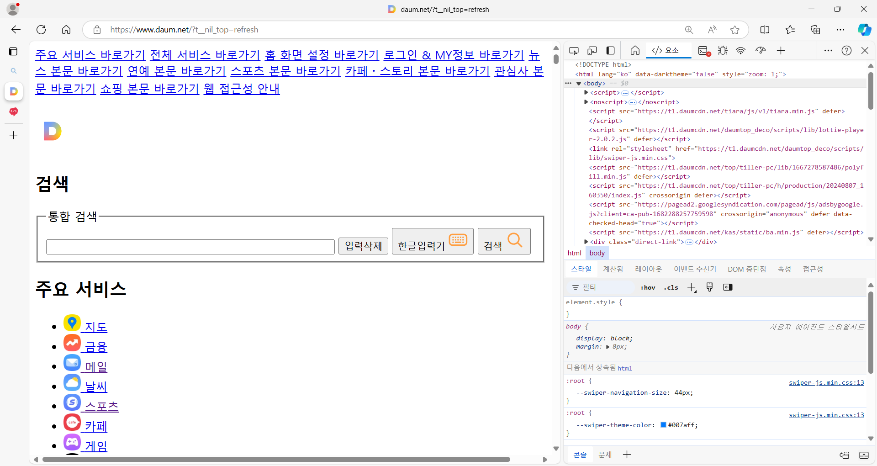Close the DevTools panel
Image resolution: width=877 pixels, height=466 pixels.
[865, 51]
